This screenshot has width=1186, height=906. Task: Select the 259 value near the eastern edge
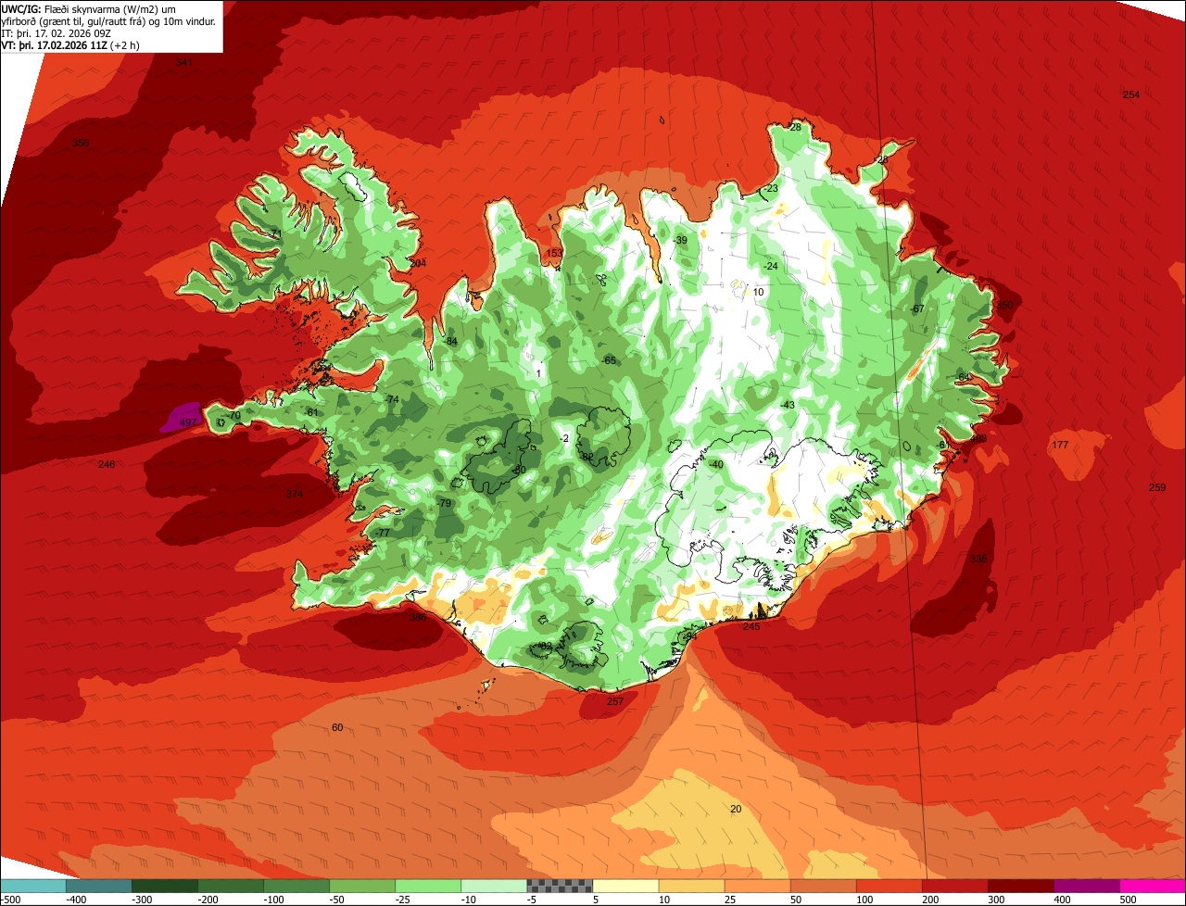click(x=1157, y=487)
